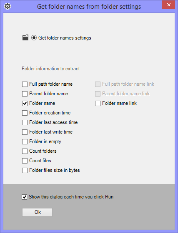Screen dimensions: 178x233
Task: Enable the Count folders checkbox
Action: point(25,151)
